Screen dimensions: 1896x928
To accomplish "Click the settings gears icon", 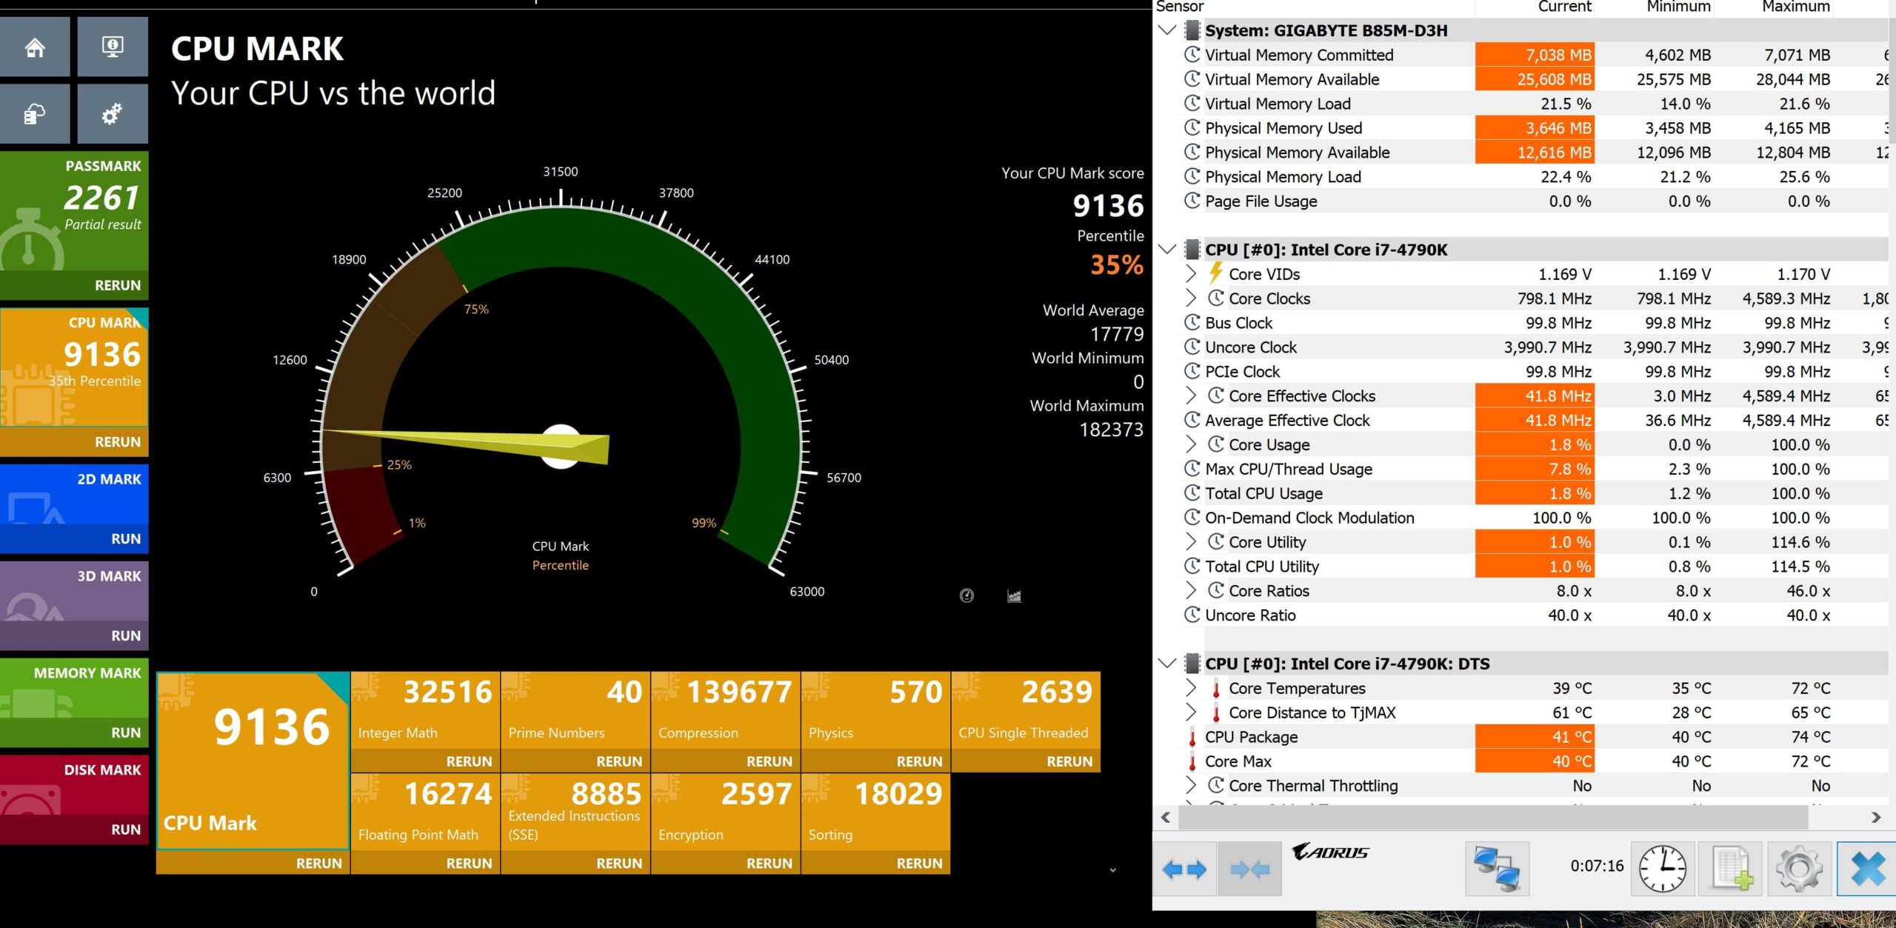I will point(113,114).
